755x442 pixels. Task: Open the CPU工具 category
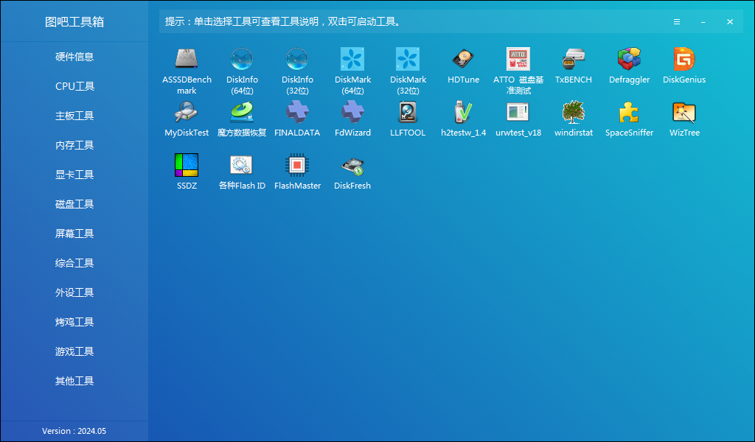(74, 86)
